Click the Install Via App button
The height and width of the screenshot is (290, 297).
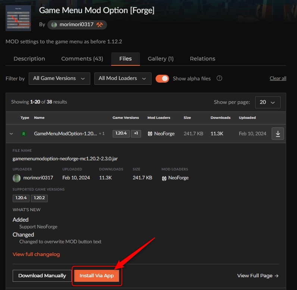click(x=97, y=275)
